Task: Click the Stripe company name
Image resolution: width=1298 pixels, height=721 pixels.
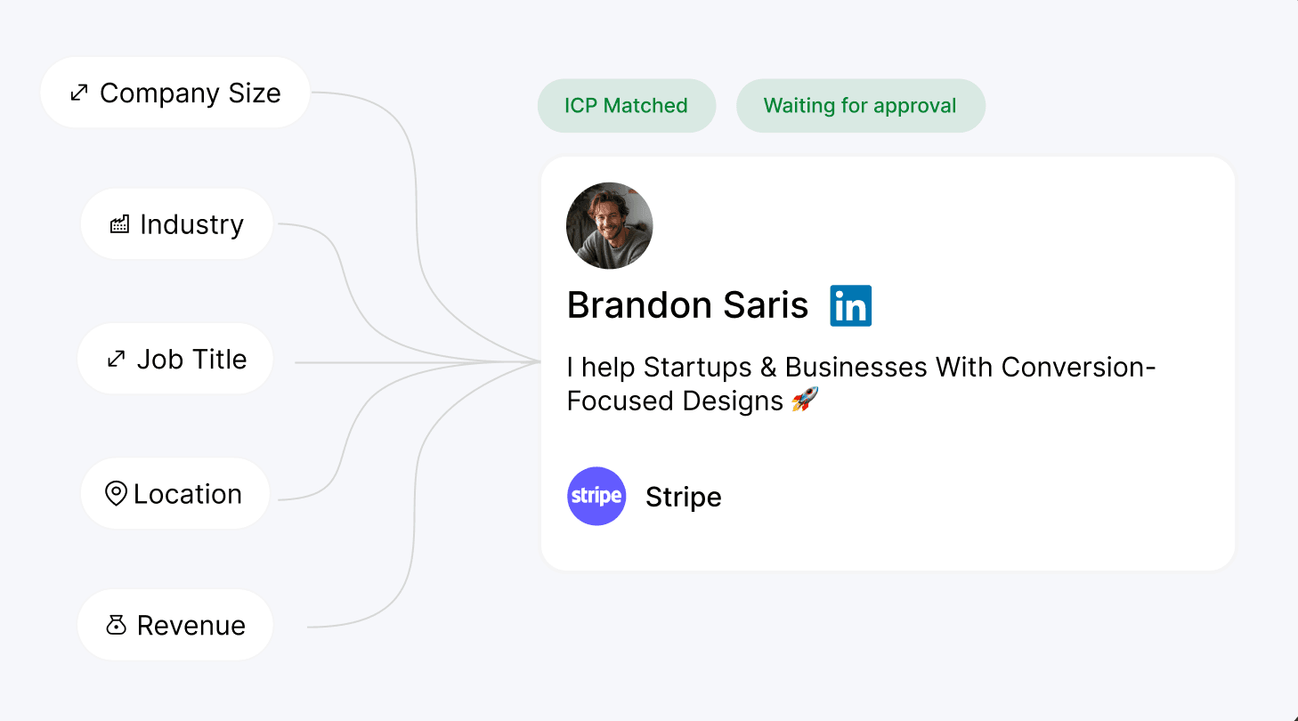Action: tap(684, 497)
